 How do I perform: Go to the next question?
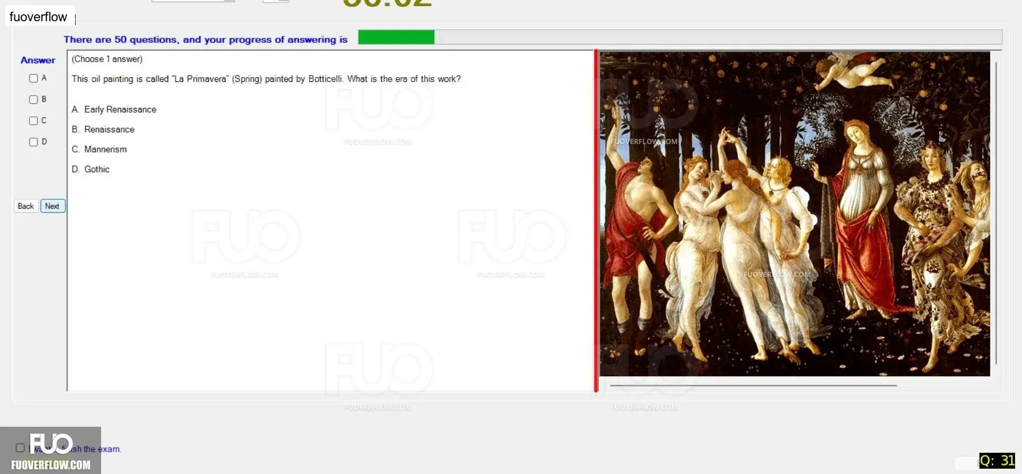click(53, 206)
